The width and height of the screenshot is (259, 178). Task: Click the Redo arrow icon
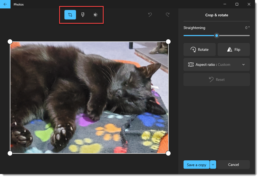[x=167, y=15]
